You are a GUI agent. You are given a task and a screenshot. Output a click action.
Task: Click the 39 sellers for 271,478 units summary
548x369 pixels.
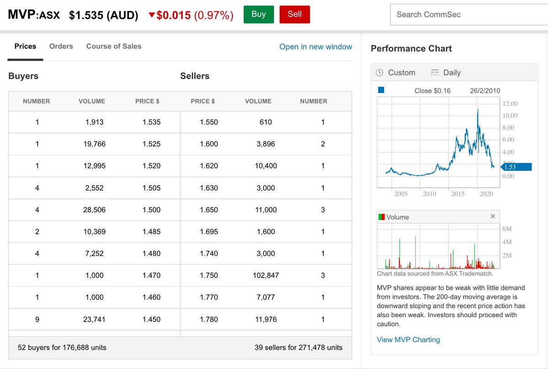coord(299,347)
